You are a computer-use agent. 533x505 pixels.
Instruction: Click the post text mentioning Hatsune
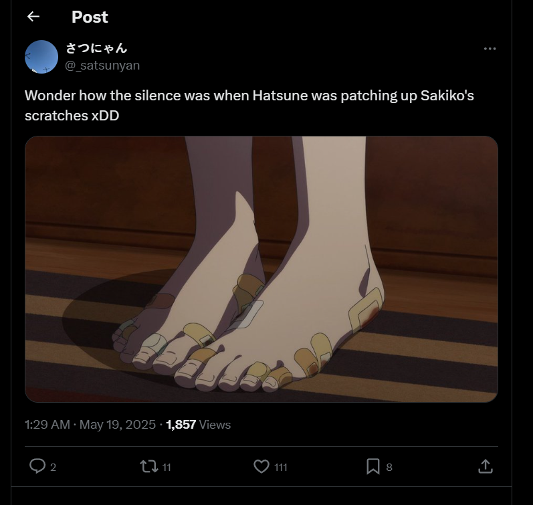tap(249, 106)
